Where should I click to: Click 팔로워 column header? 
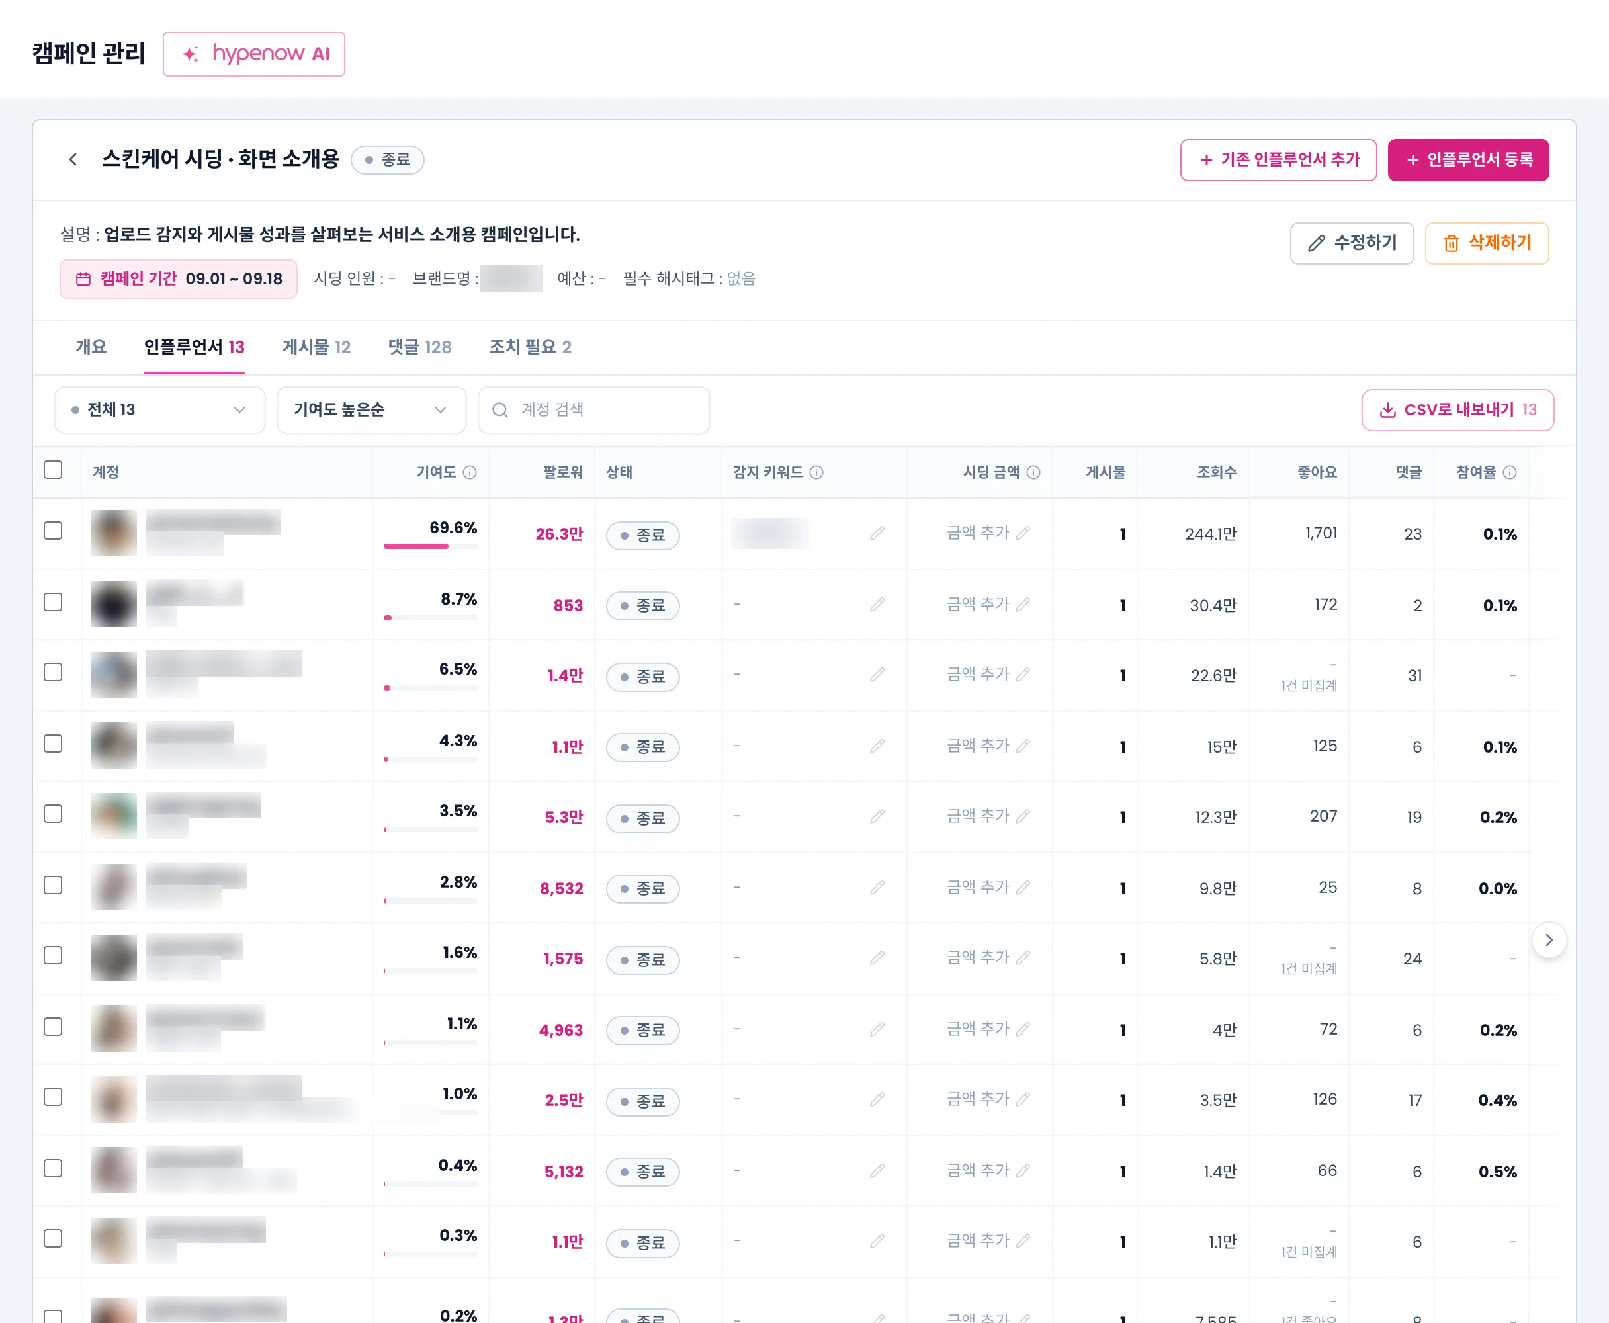[562, 472]
